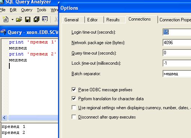Uncheck Perform translation for character data

pos(74,98)
